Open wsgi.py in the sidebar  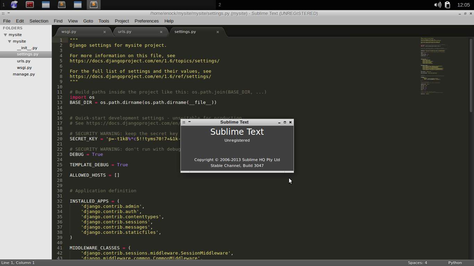[x=24, y=68]
